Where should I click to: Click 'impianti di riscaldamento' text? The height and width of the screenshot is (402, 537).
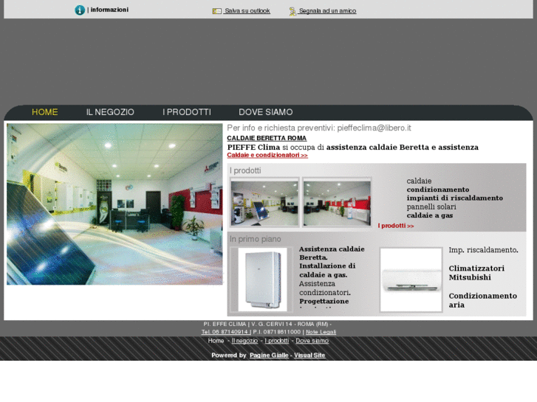(x=455, y=198)
